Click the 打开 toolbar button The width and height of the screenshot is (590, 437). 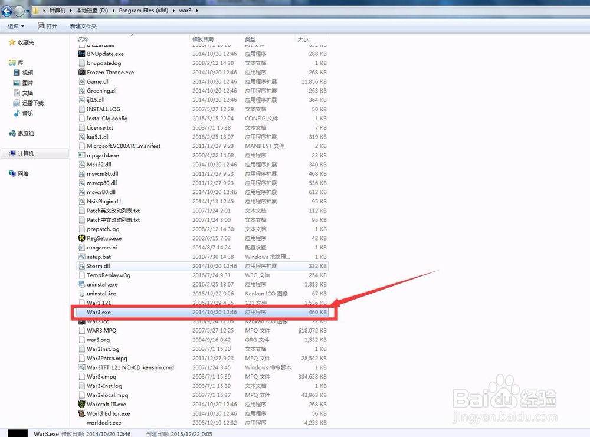[48, 26]
